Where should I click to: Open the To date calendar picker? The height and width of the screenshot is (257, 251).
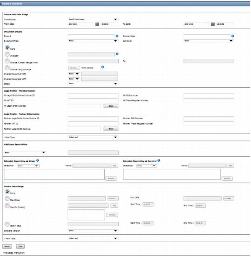coord(213,24)
